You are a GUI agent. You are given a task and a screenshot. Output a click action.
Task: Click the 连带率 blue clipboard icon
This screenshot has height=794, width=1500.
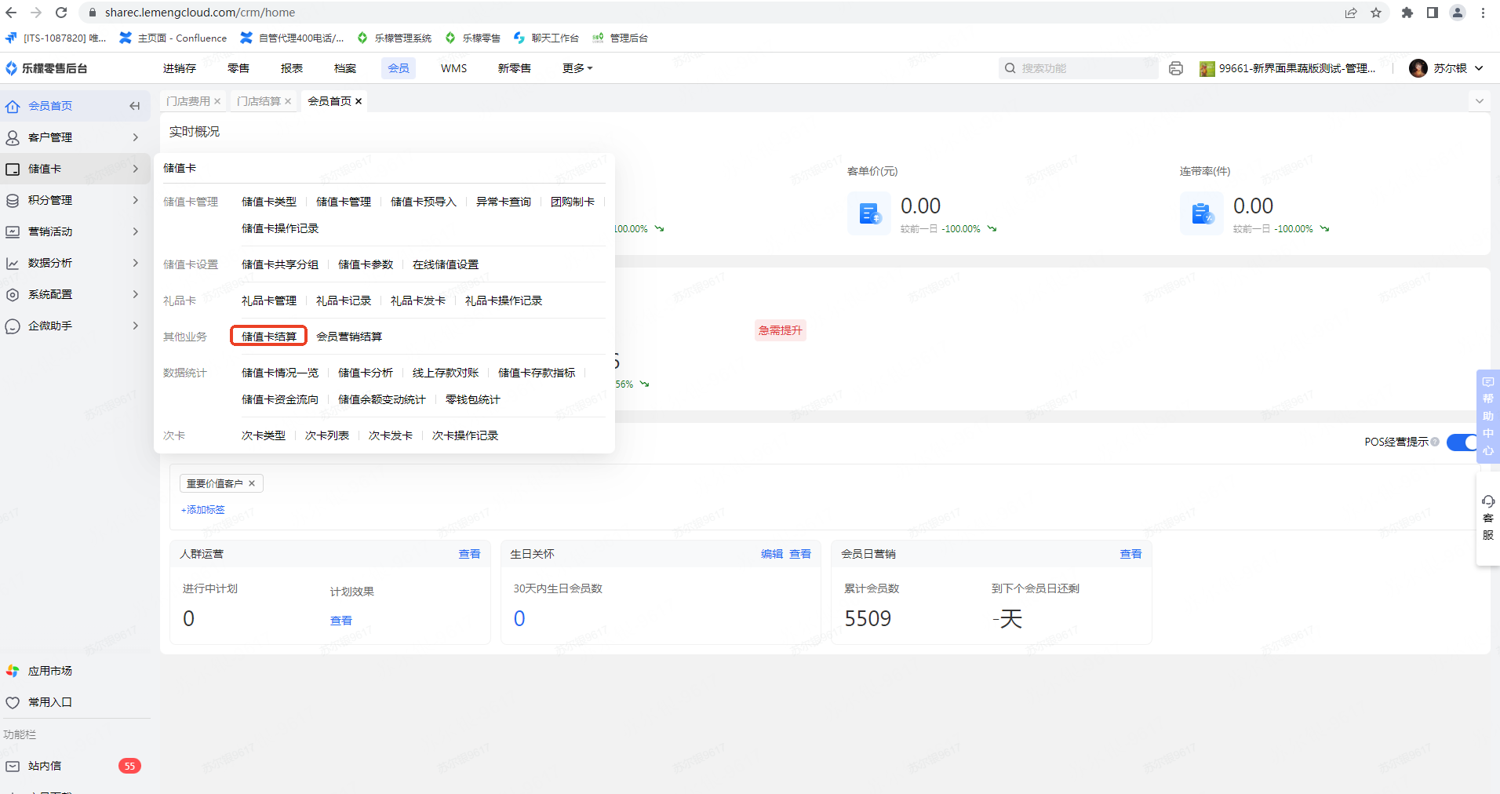1202,213
